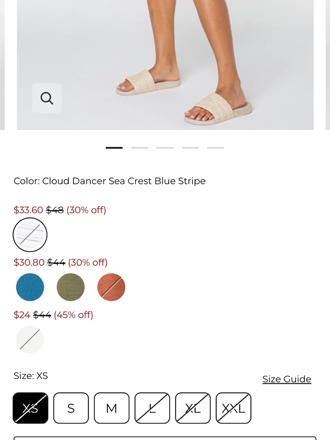Select size XS
Screen dimensions: 330x440
click(30, 408)
